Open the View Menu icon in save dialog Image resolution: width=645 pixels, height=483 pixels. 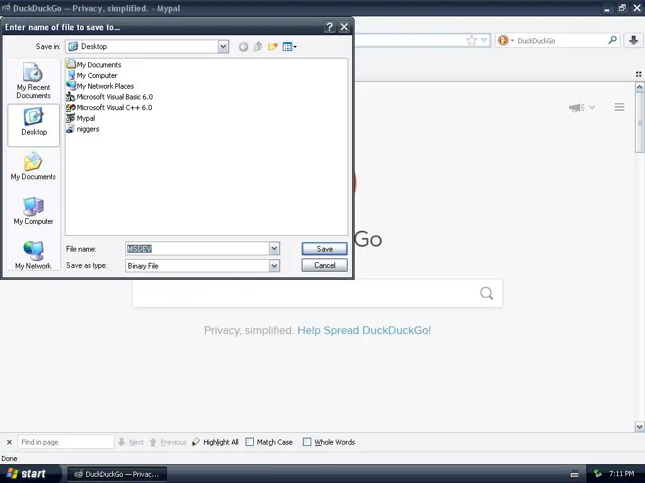[290, 47]
